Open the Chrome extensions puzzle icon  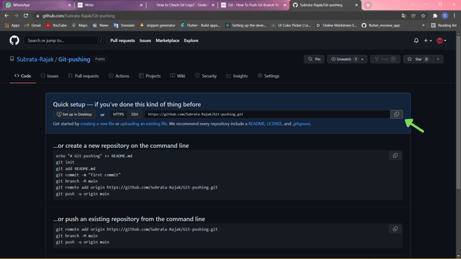pos(435,16)
